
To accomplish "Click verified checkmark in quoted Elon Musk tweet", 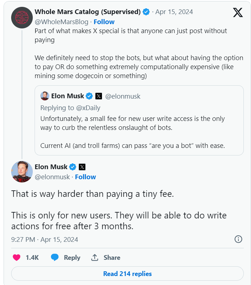I will point(89,96).
